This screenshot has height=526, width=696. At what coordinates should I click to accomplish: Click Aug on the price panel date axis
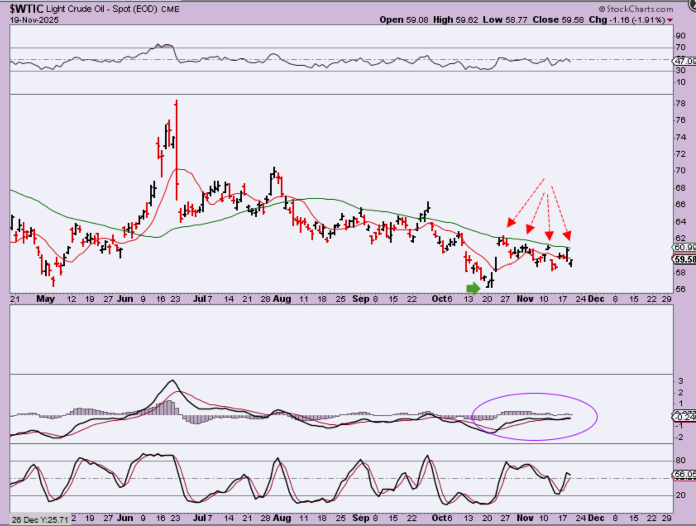tap(282, 299)
